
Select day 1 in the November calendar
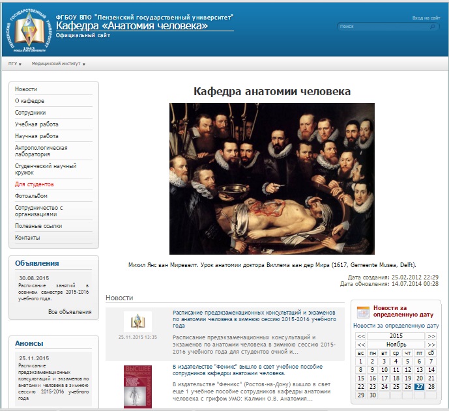pos(361,361)
